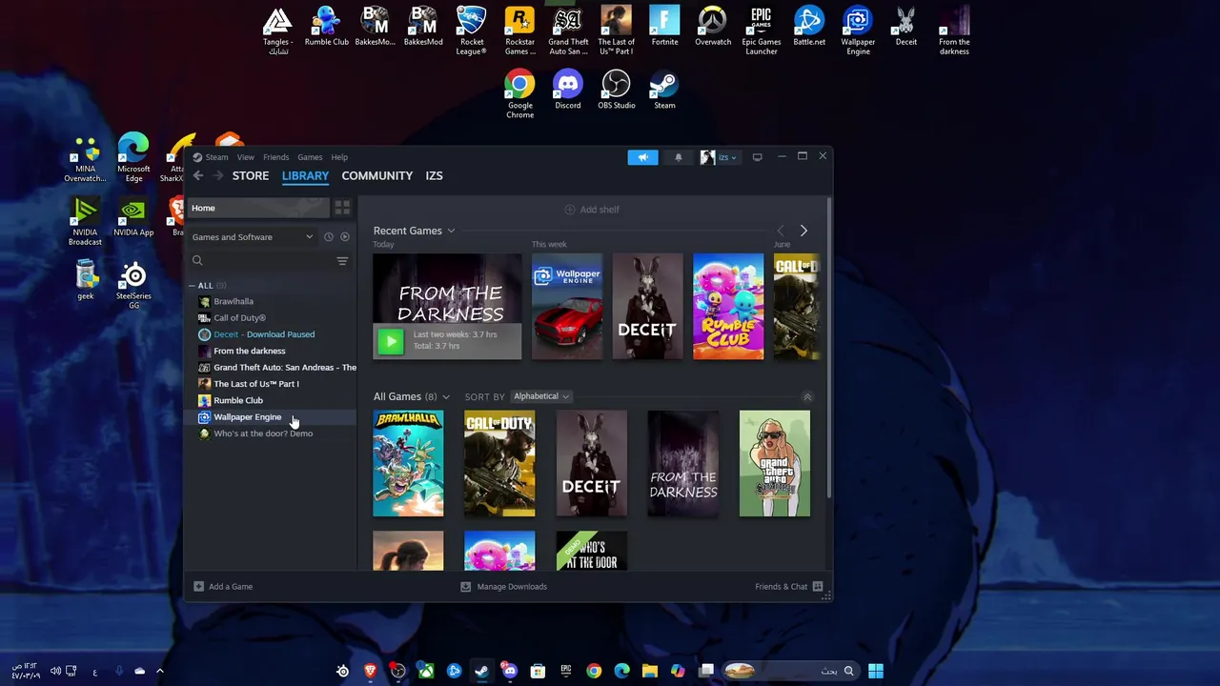
Task: Click Add a Game at bottom left
Action: (223, 587)
